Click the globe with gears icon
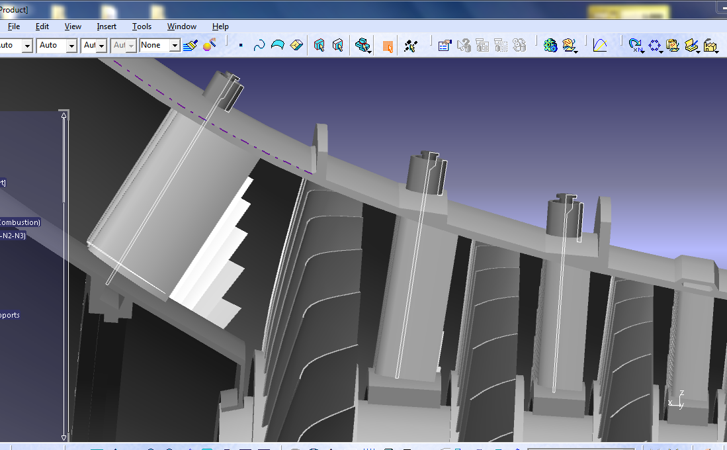This screenshot has height=450, width=727. 550,45
